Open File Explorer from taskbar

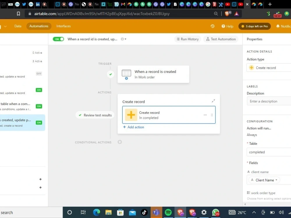pyautogui.click(x=108, y=212)
